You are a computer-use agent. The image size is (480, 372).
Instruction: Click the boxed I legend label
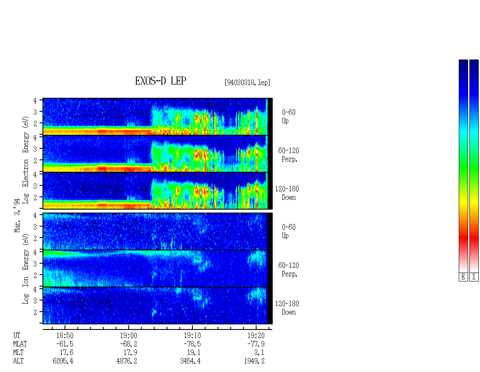pos(474,277)
